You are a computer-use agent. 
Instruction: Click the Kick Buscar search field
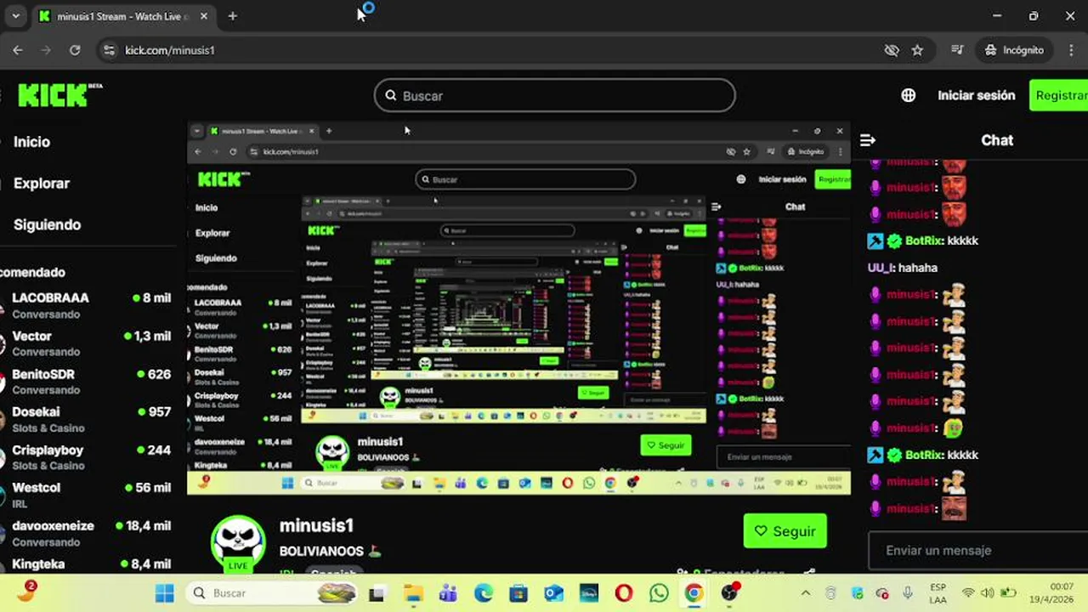[x=554, y=95]
